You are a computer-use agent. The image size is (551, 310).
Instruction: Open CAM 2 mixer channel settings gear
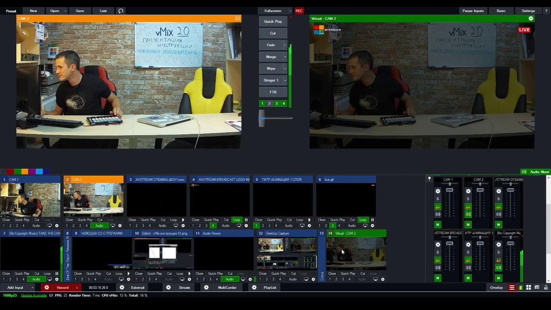click(468, 191)
